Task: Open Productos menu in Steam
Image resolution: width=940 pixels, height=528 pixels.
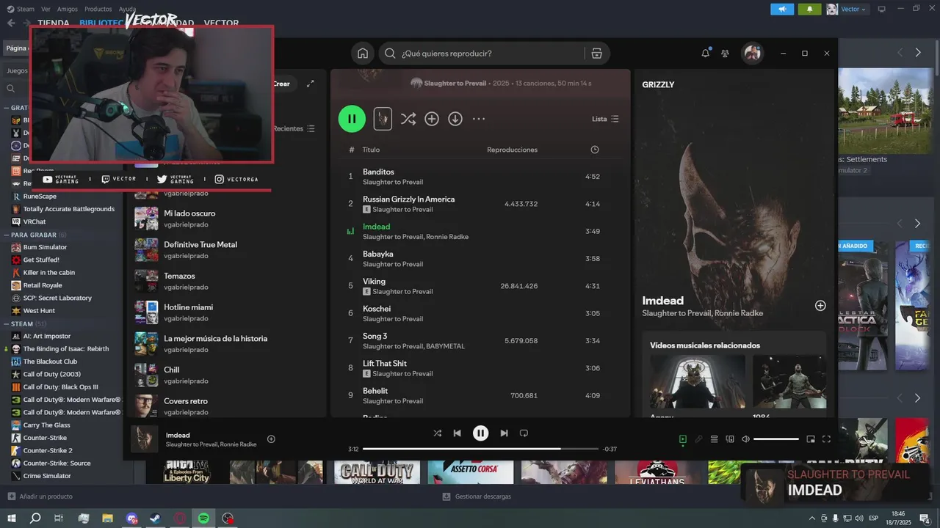Action: 98,9
